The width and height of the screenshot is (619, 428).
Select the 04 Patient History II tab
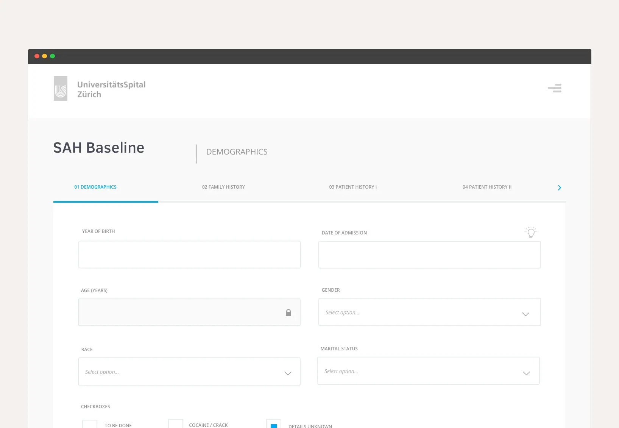point(487,187)
